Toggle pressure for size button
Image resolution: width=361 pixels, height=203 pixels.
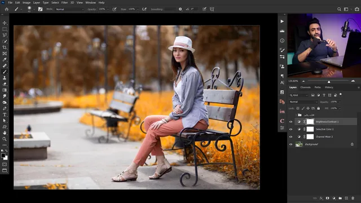coord(204,9)
